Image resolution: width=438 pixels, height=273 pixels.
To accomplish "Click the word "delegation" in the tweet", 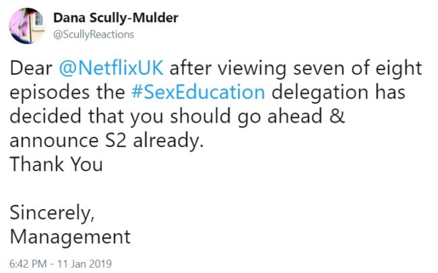I will [319, 92].
